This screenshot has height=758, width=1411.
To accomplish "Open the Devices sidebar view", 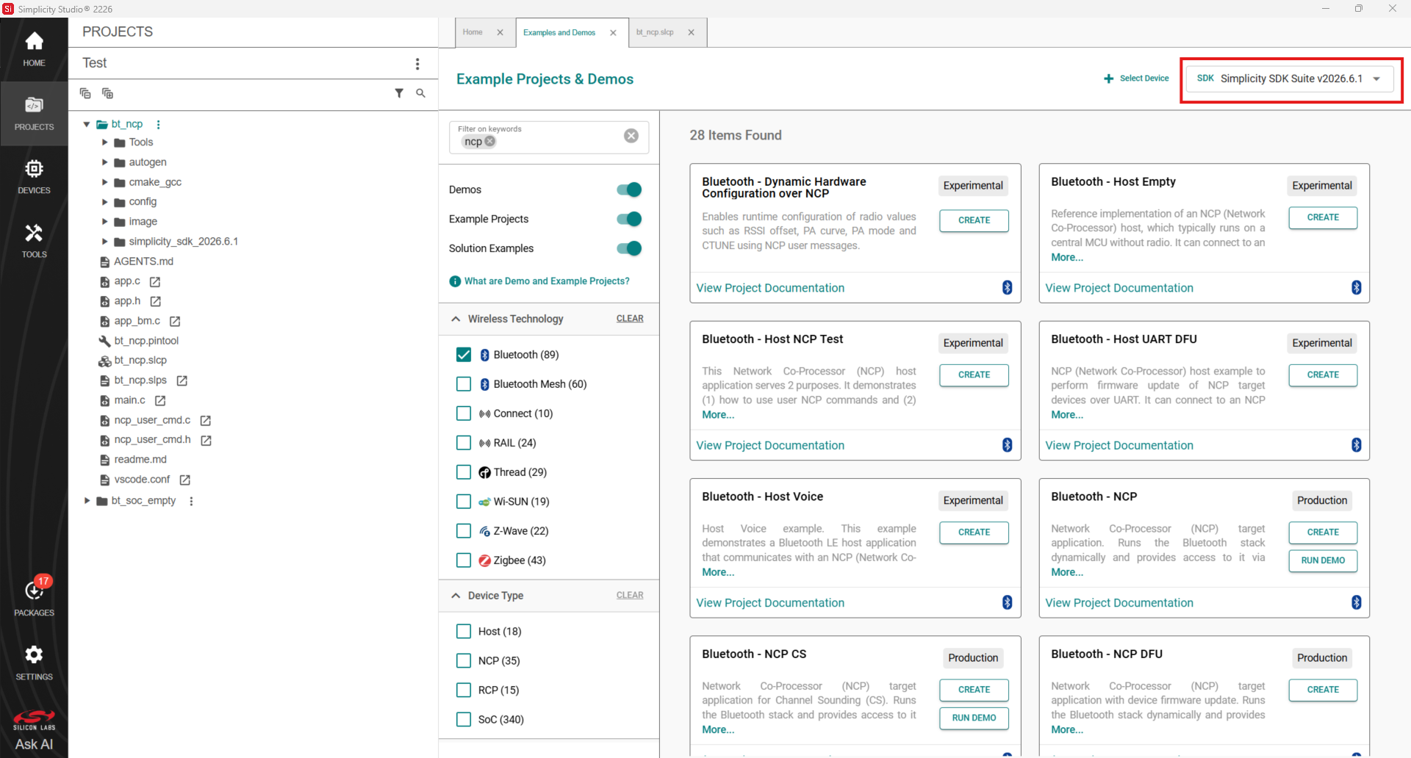I will pyautogui.click(x=34, y=177).
